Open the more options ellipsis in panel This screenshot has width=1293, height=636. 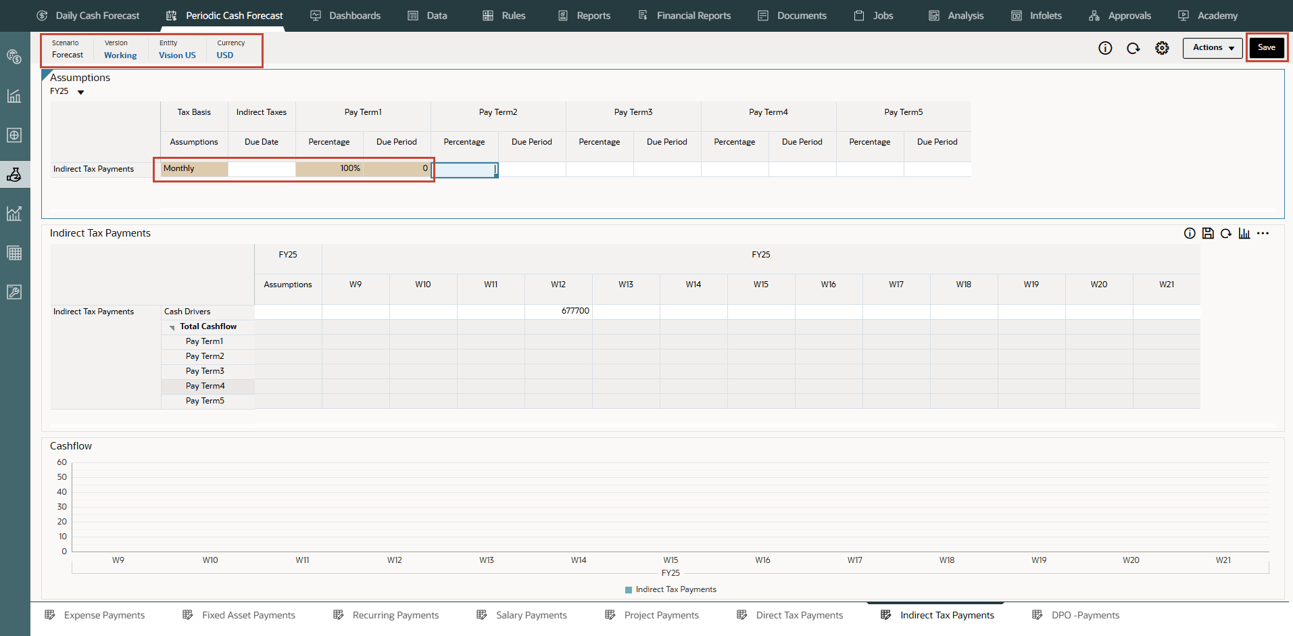[1263, 233]
